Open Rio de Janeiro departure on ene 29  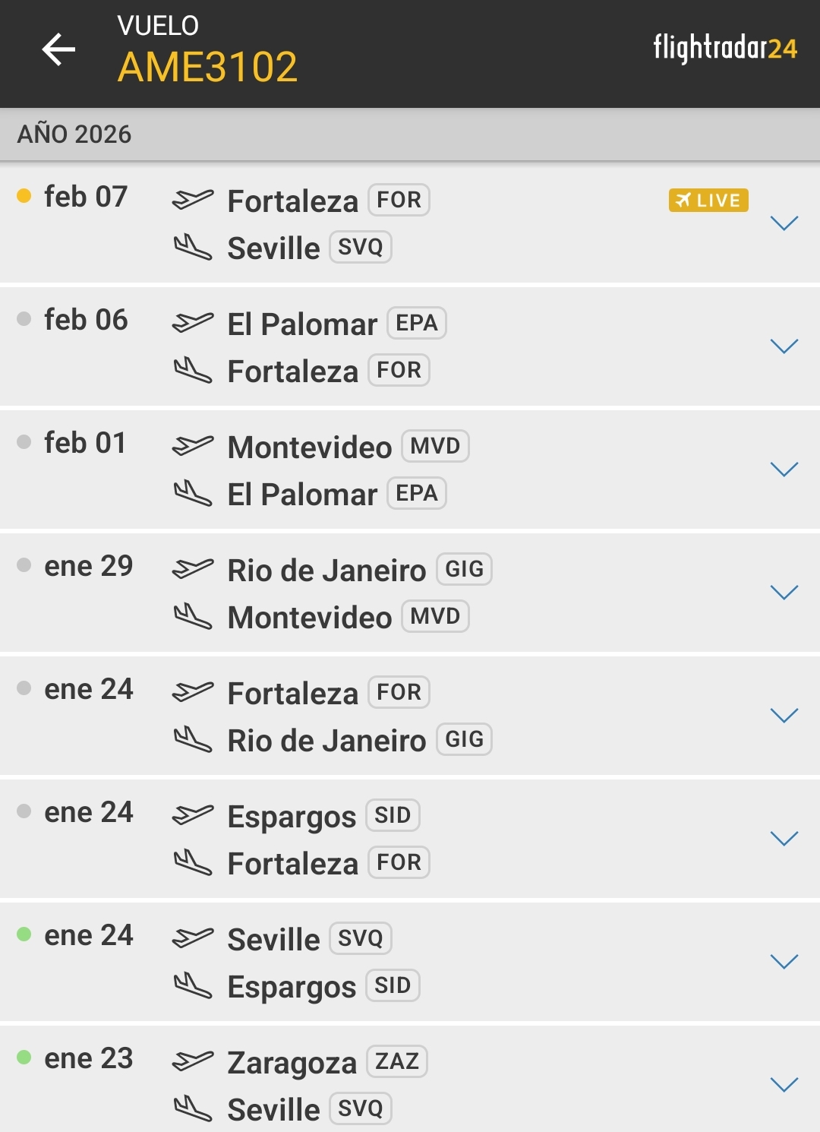pos(326,570)
